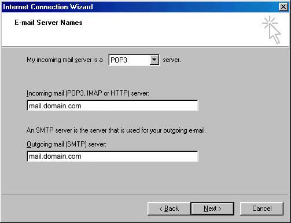291x223 pixels.
Task: Proceed with the Next button
Action: tap(212, 209)
